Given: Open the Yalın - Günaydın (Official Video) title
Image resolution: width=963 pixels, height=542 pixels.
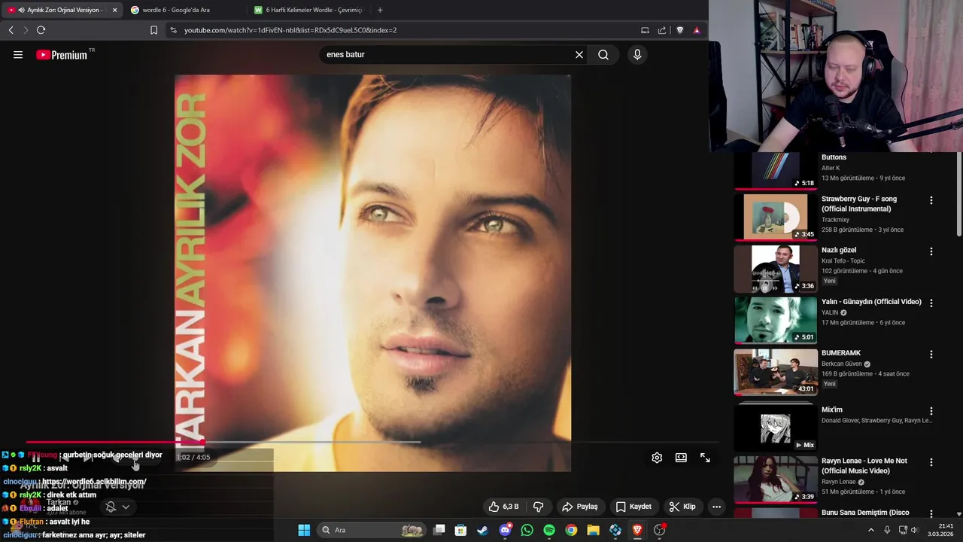Looking at the screenshot, I should point(871,302).
